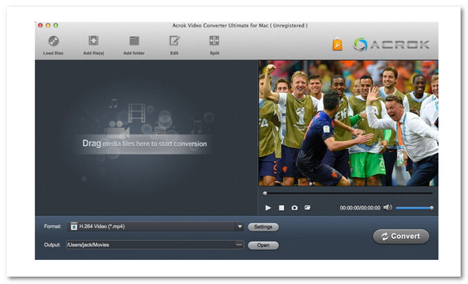Screen dimensions: 468x284
Task: Click the Drag media files here area
Action: point(145,144)
